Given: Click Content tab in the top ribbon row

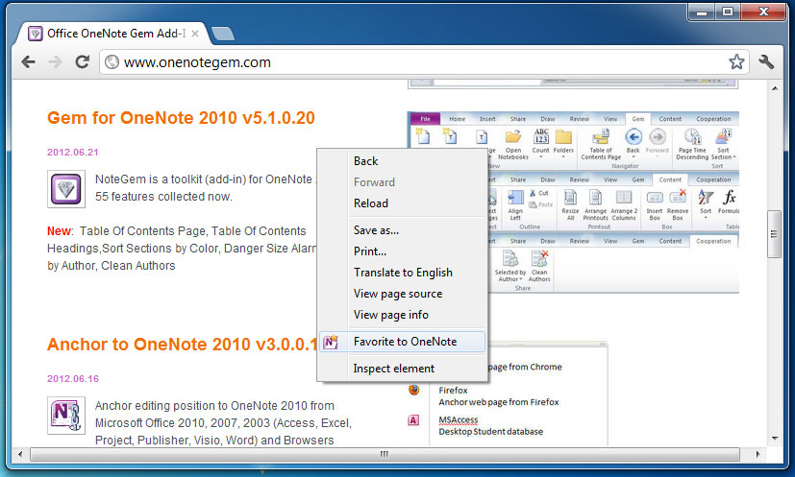Looking at the screenshot, I should click(670, 119).
